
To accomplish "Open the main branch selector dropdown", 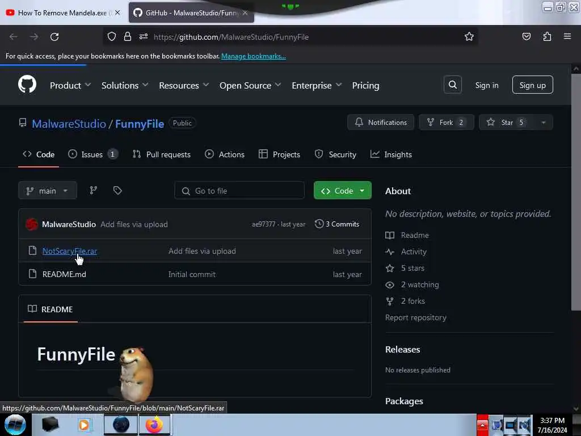I will click(x=48, y=191).
